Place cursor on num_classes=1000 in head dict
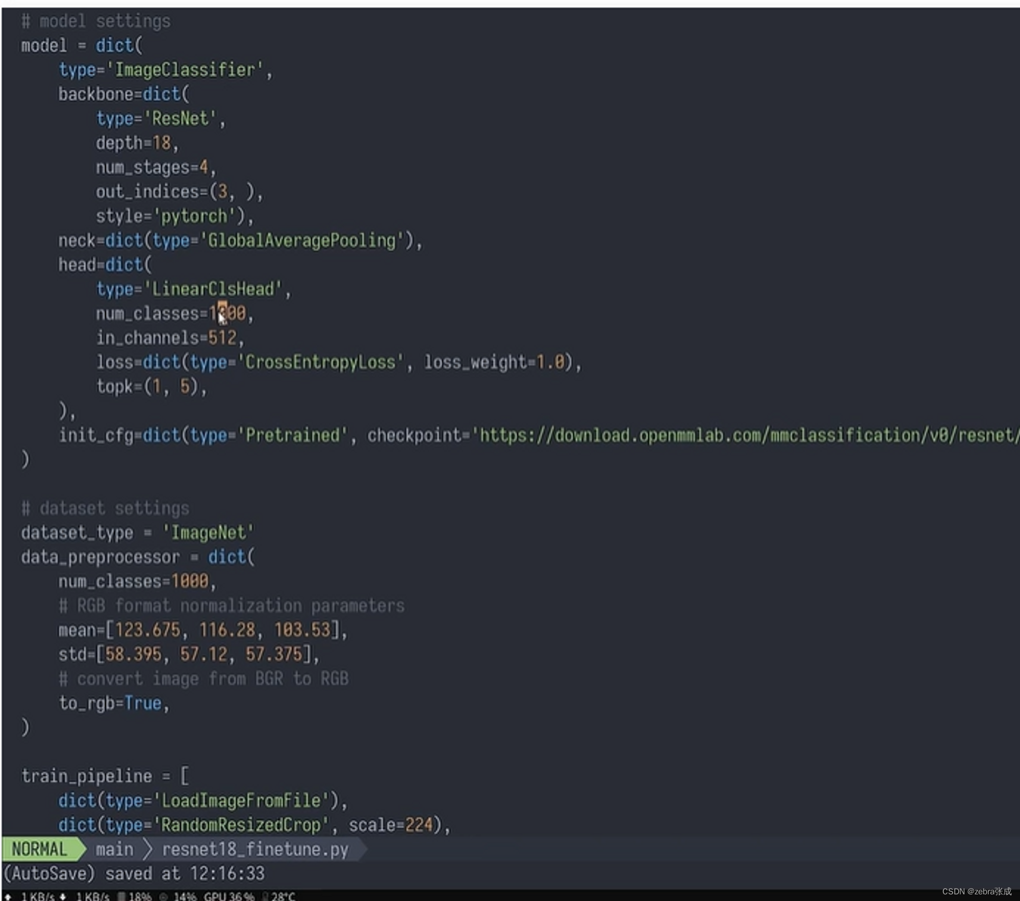Screen dimensions: 1020x901 [x=227, y=313]
